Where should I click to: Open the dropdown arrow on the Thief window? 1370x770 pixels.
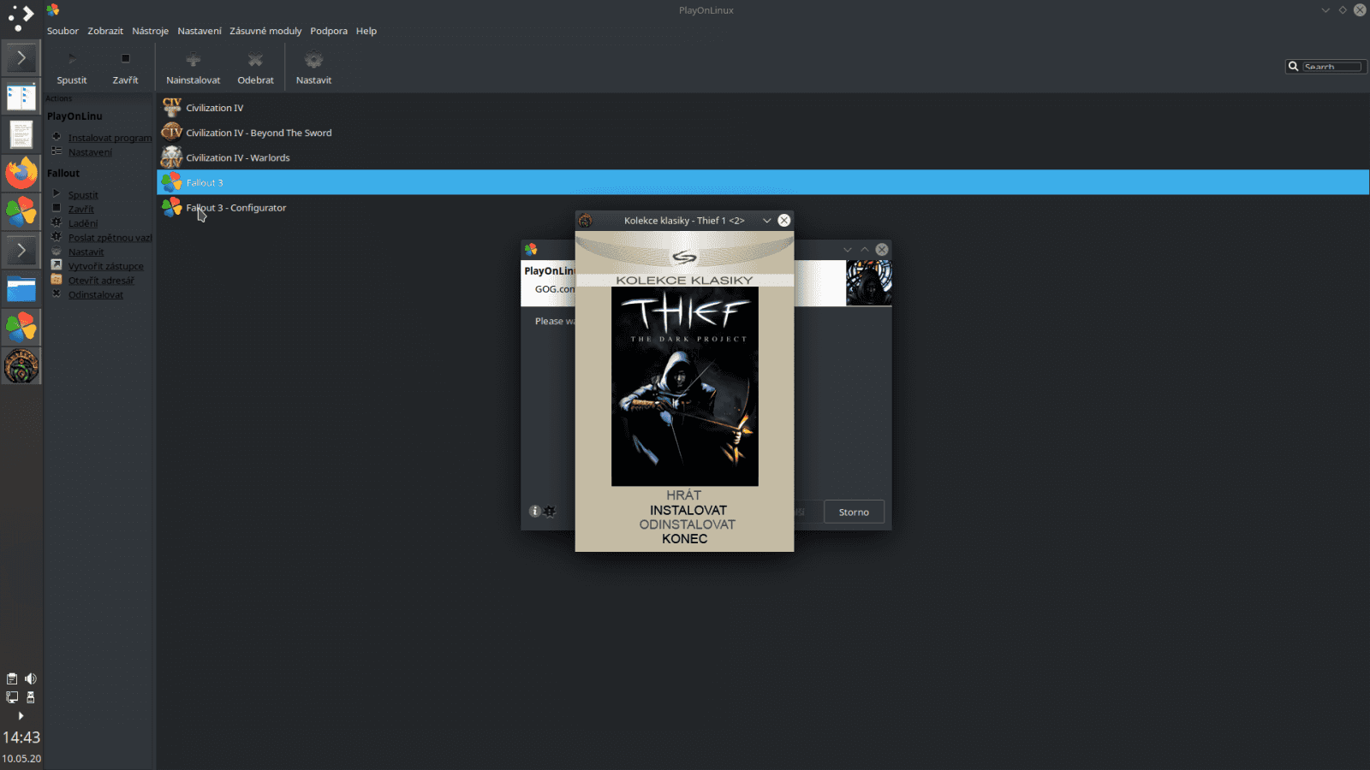point(767,220)
